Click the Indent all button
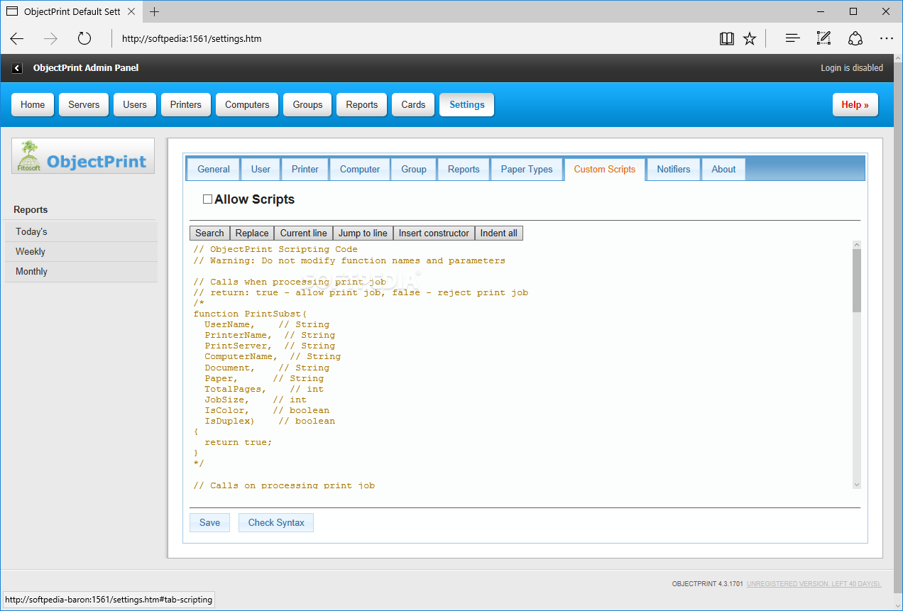903x611 pixels. [499, 233]
